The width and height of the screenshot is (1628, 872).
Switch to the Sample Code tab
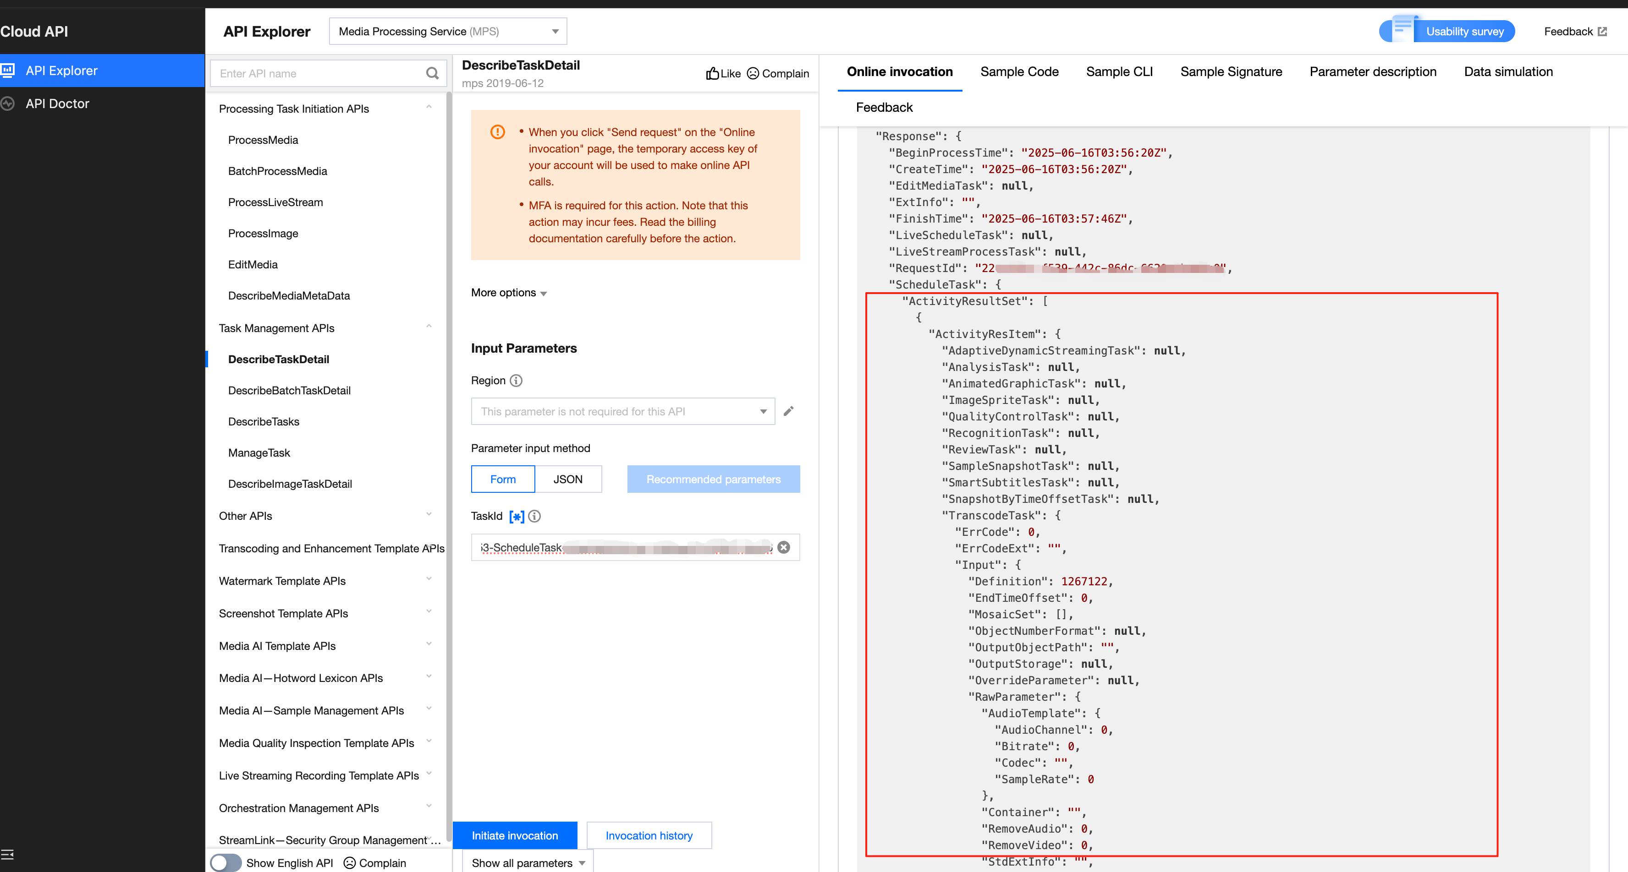pos(1019,71)
